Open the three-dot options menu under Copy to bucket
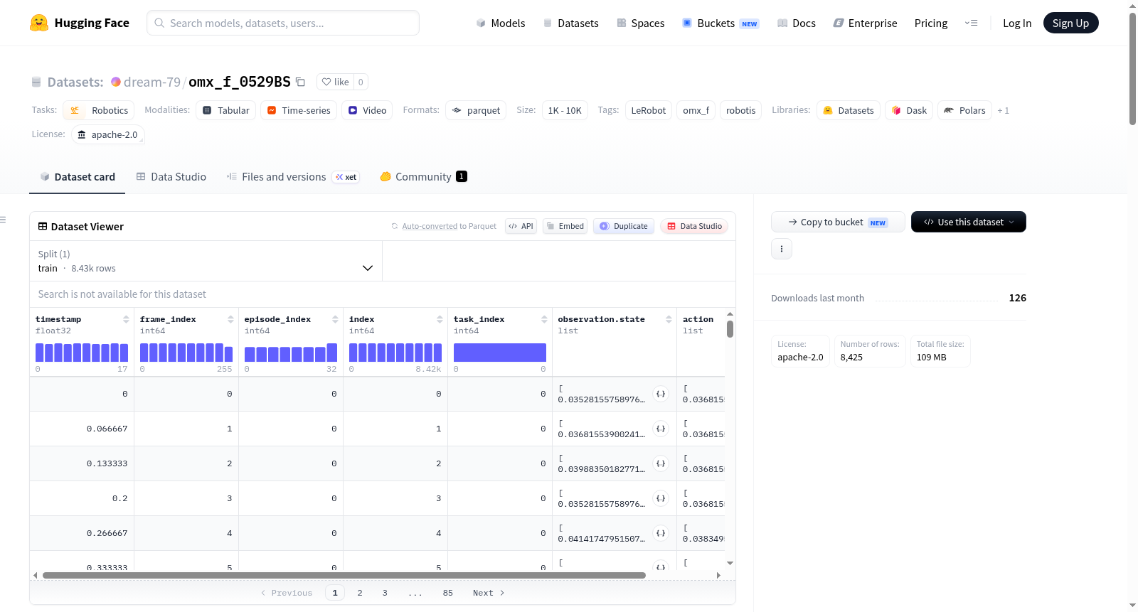The height and width of the screenshot is (612, 1138). tap(782, 249)
